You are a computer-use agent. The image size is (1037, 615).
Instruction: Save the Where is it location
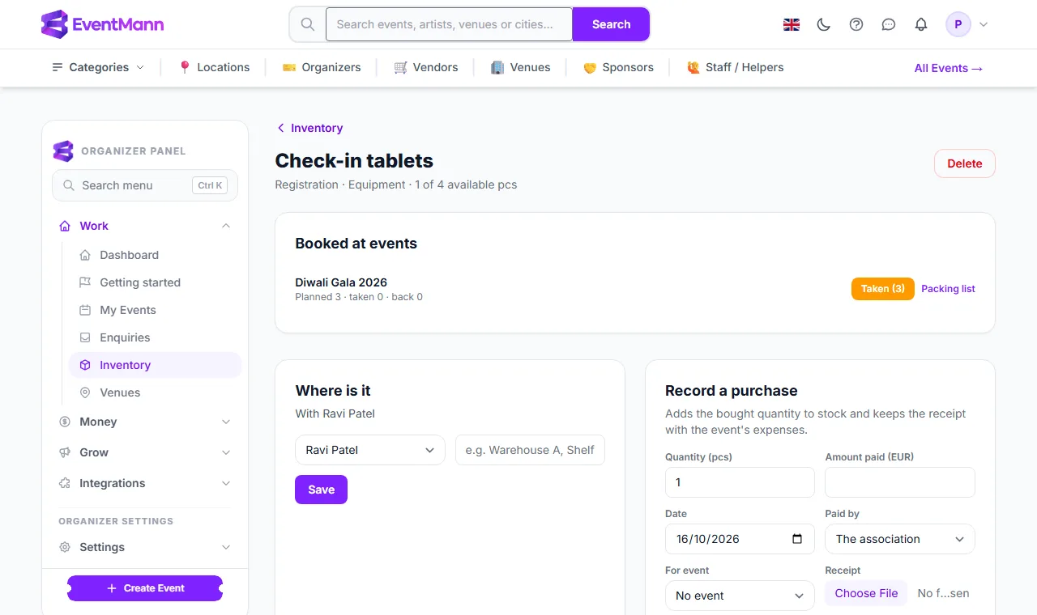[321, 490]
